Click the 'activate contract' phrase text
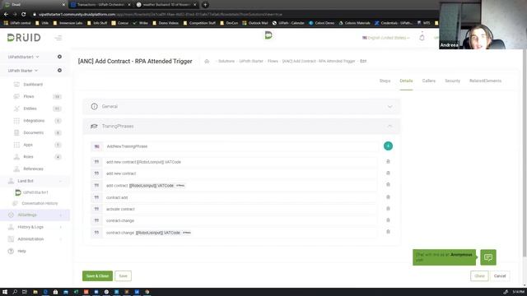Viewport: 527px width, 296px height. (x=120, y=209)
